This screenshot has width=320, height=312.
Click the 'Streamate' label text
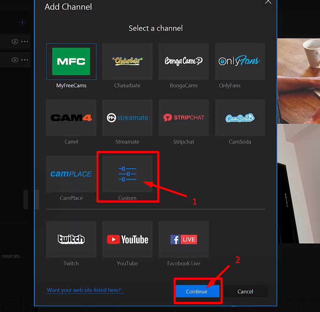(127, 142)
